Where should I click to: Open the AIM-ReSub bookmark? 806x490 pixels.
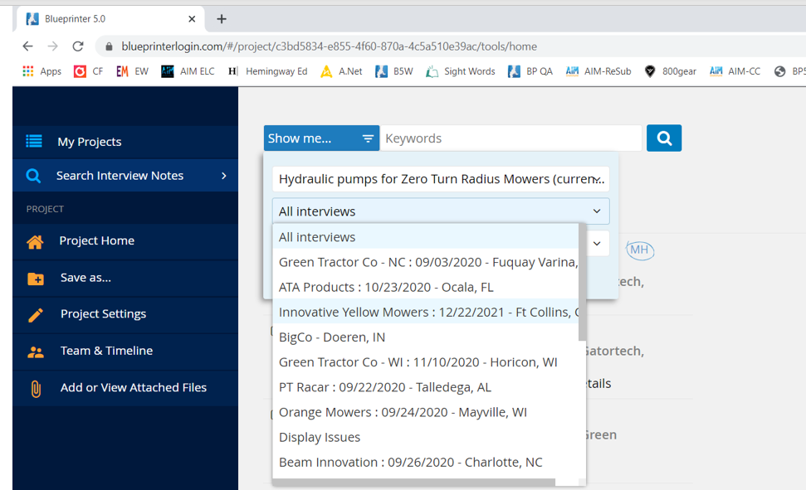[598, 71]
